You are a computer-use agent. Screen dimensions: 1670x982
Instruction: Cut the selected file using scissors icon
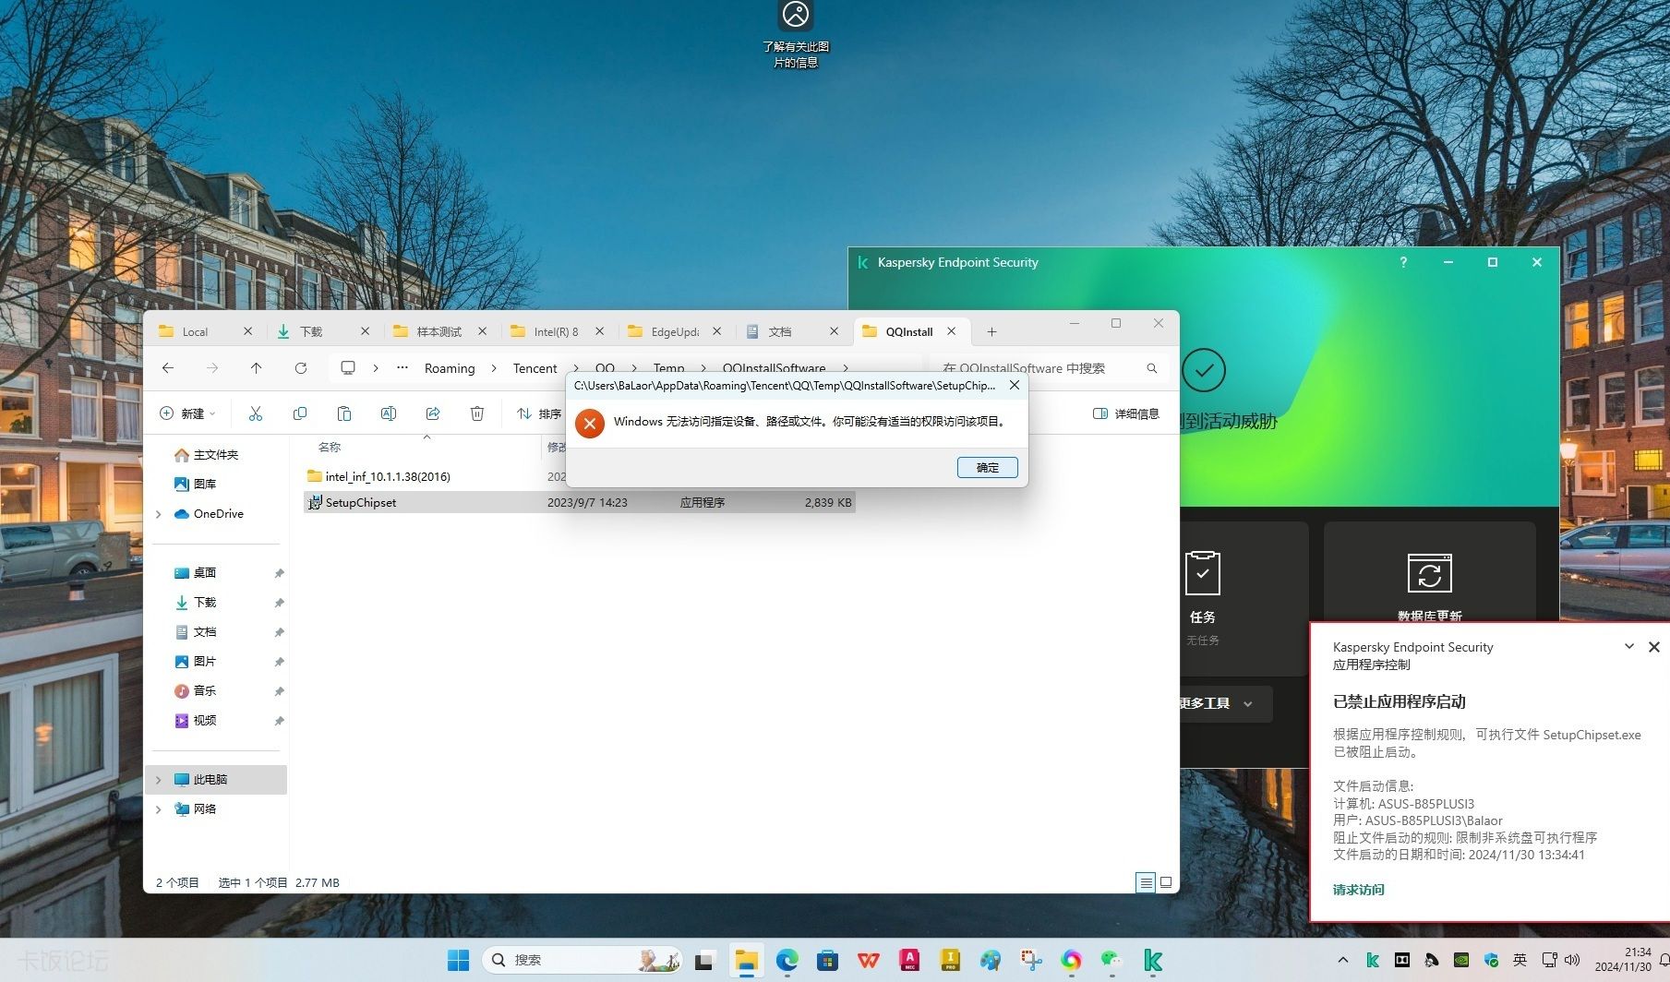point(256,413)
